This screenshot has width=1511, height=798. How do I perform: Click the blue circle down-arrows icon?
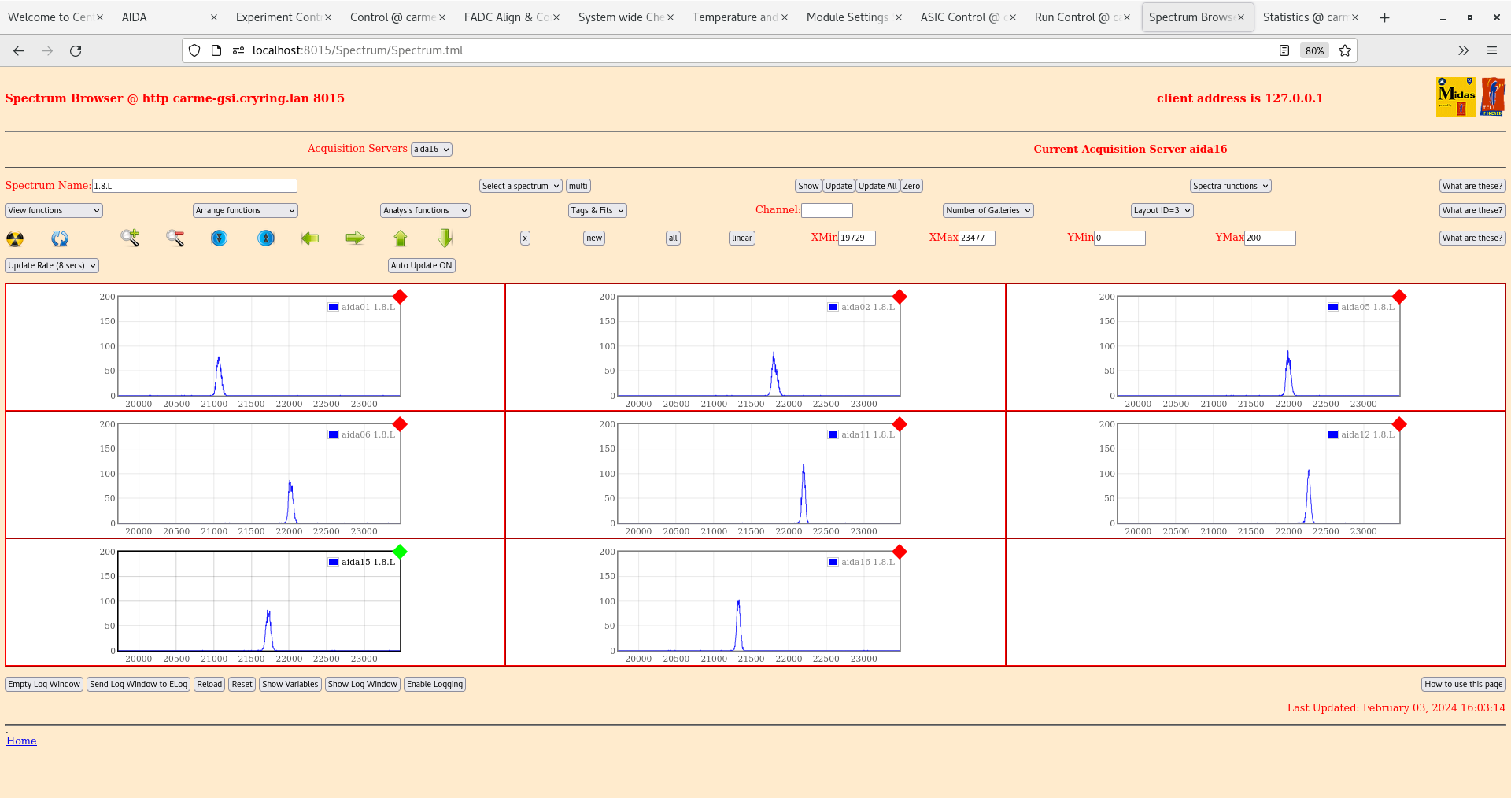[x=220, y=238]
